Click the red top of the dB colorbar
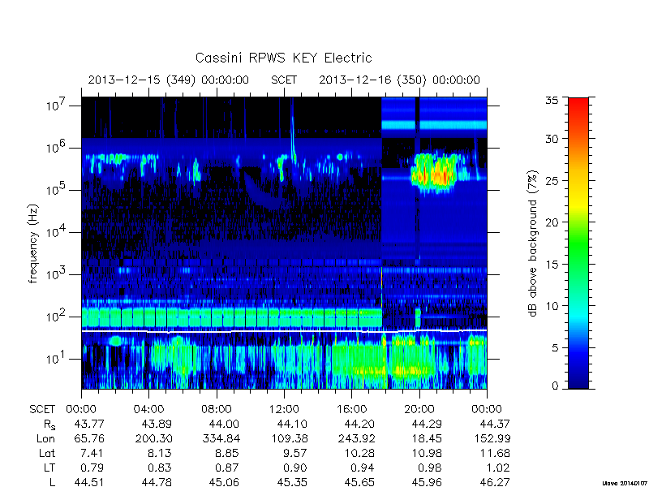This screenshot has width=649, height=487. click(x=578, y=103)
